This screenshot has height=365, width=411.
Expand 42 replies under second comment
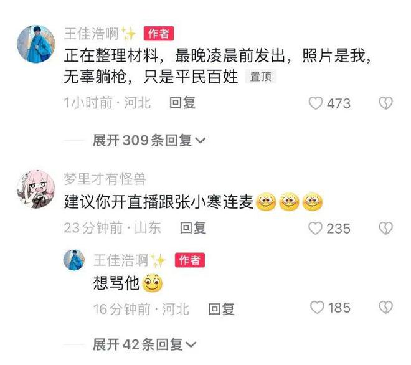point(144,344)
